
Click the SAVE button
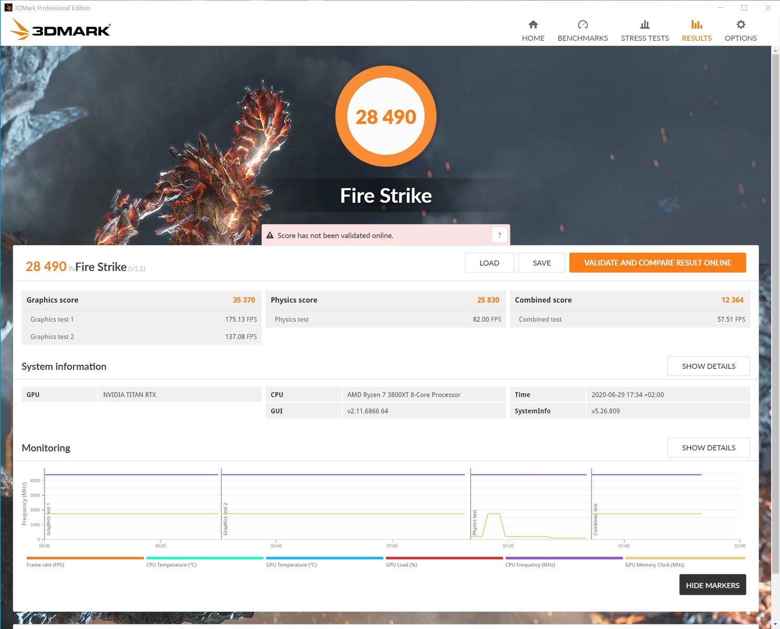click(541, 263)
